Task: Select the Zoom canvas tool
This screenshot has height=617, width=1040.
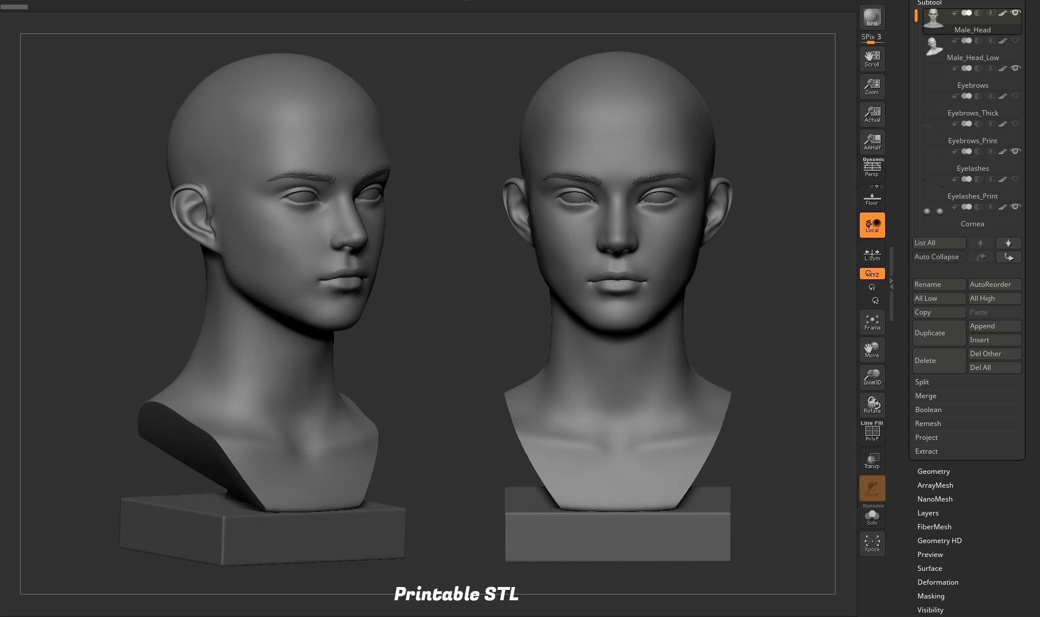Action: 872,86
